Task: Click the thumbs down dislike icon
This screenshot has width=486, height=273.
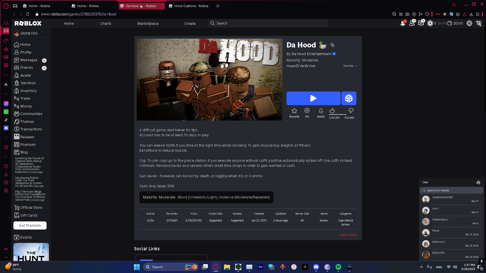Action: [351, 111]
